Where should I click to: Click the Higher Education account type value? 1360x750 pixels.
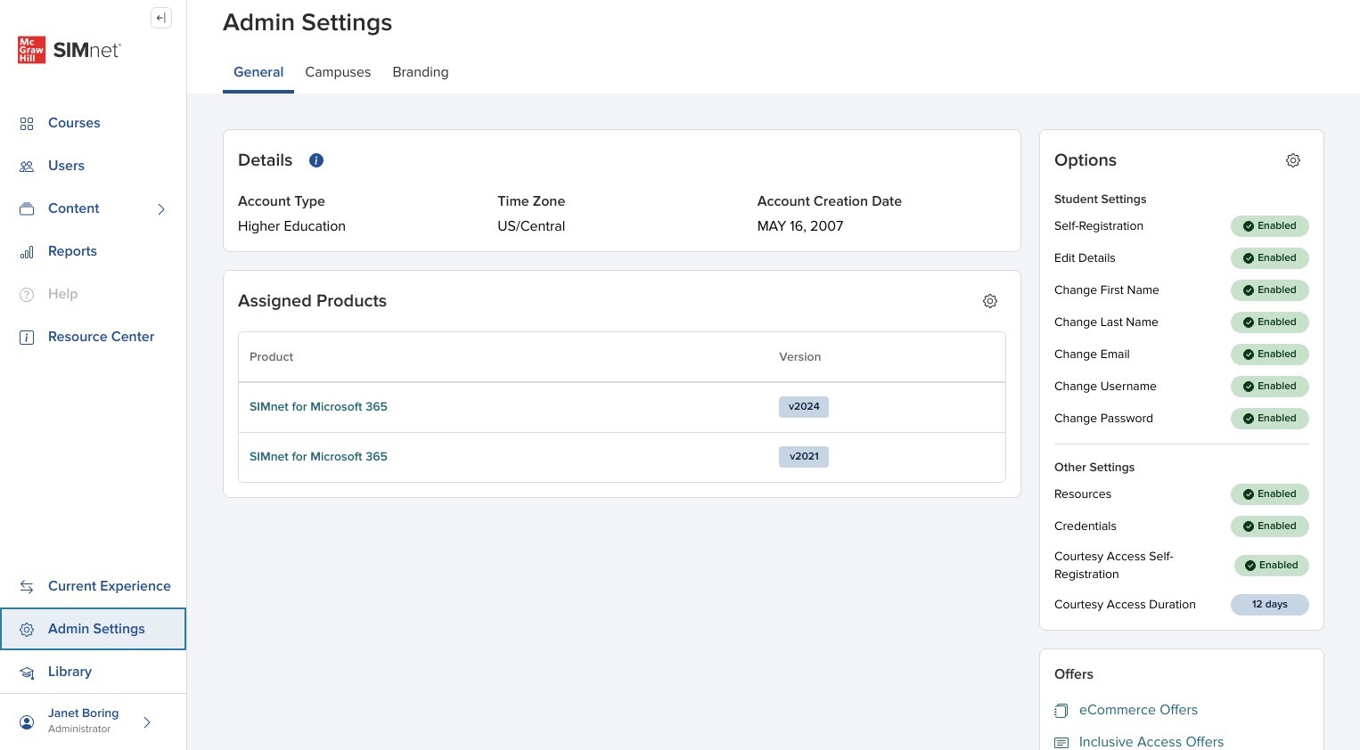(291, 226)
